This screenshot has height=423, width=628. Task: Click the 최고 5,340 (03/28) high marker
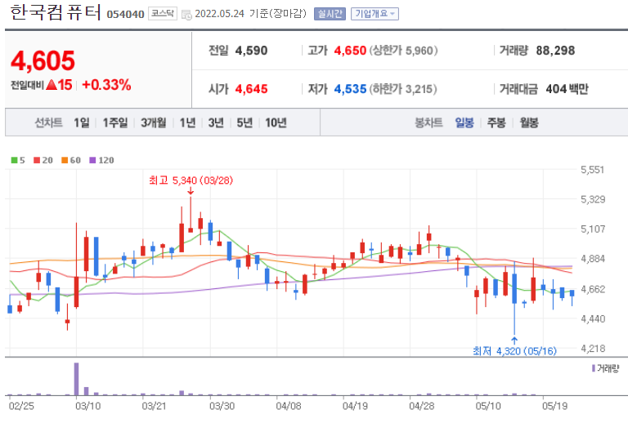(191, 180)
